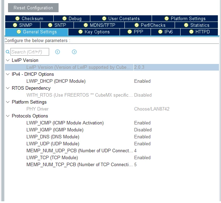221x203 pixels.
Task: Open the Debug tab
Action: (72, 18)
